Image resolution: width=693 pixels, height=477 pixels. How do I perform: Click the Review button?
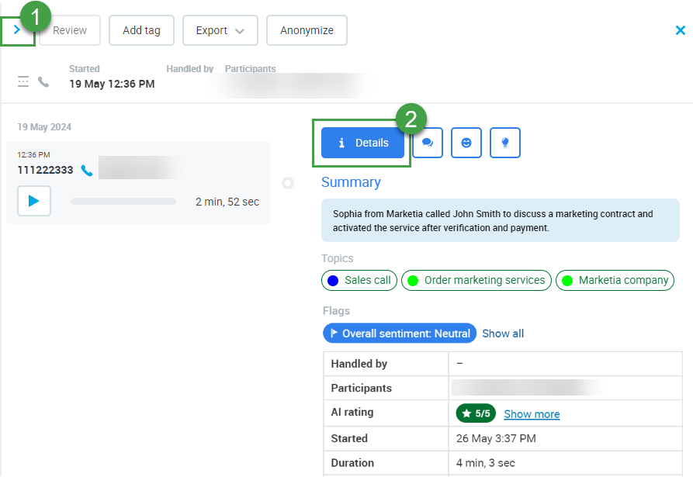pyautogui.click(x=70, y=30)
